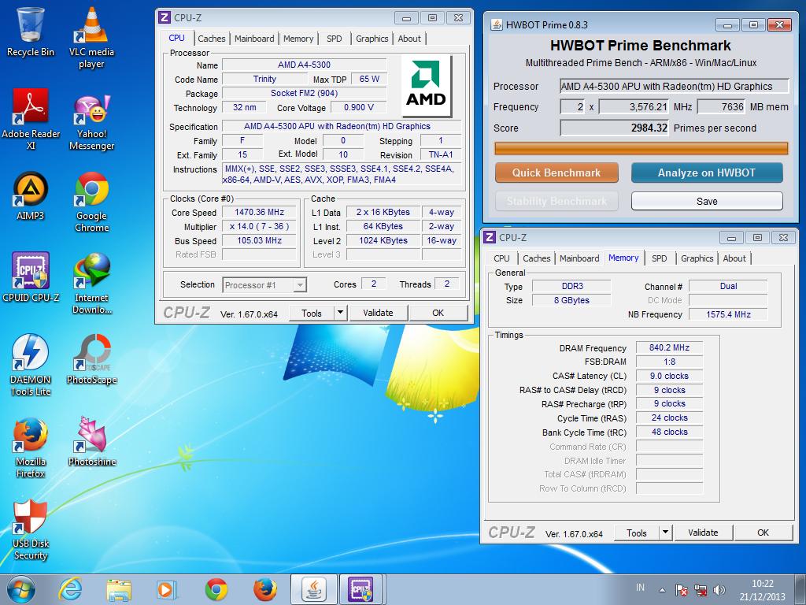Click OK in Memory CPU-Z window
The height and width of the screenshot is (605, 806).
tap(763, 533)
